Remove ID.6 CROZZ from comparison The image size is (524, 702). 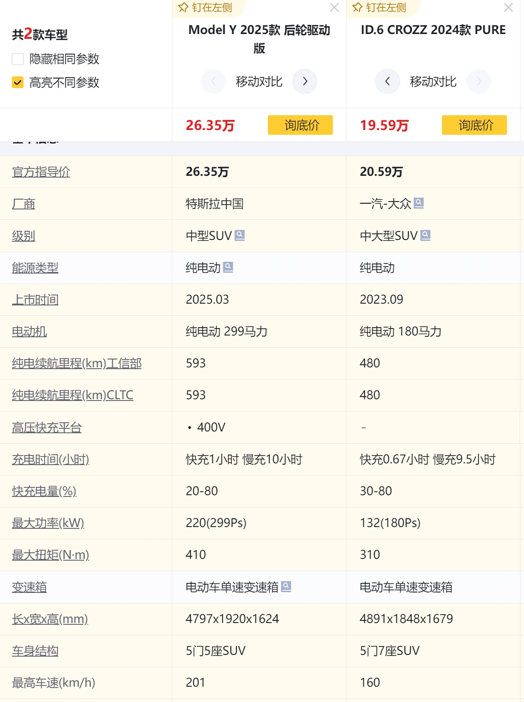pyautogui.click(x=508, y=7)
